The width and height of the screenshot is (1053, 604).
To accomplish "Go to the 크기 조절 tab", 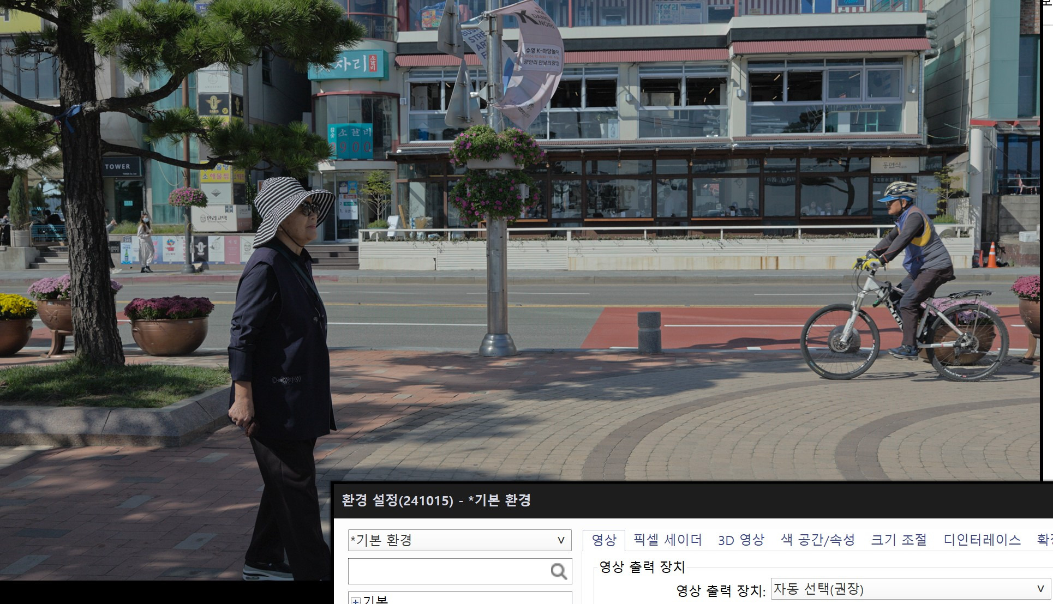I will [899, 540].
